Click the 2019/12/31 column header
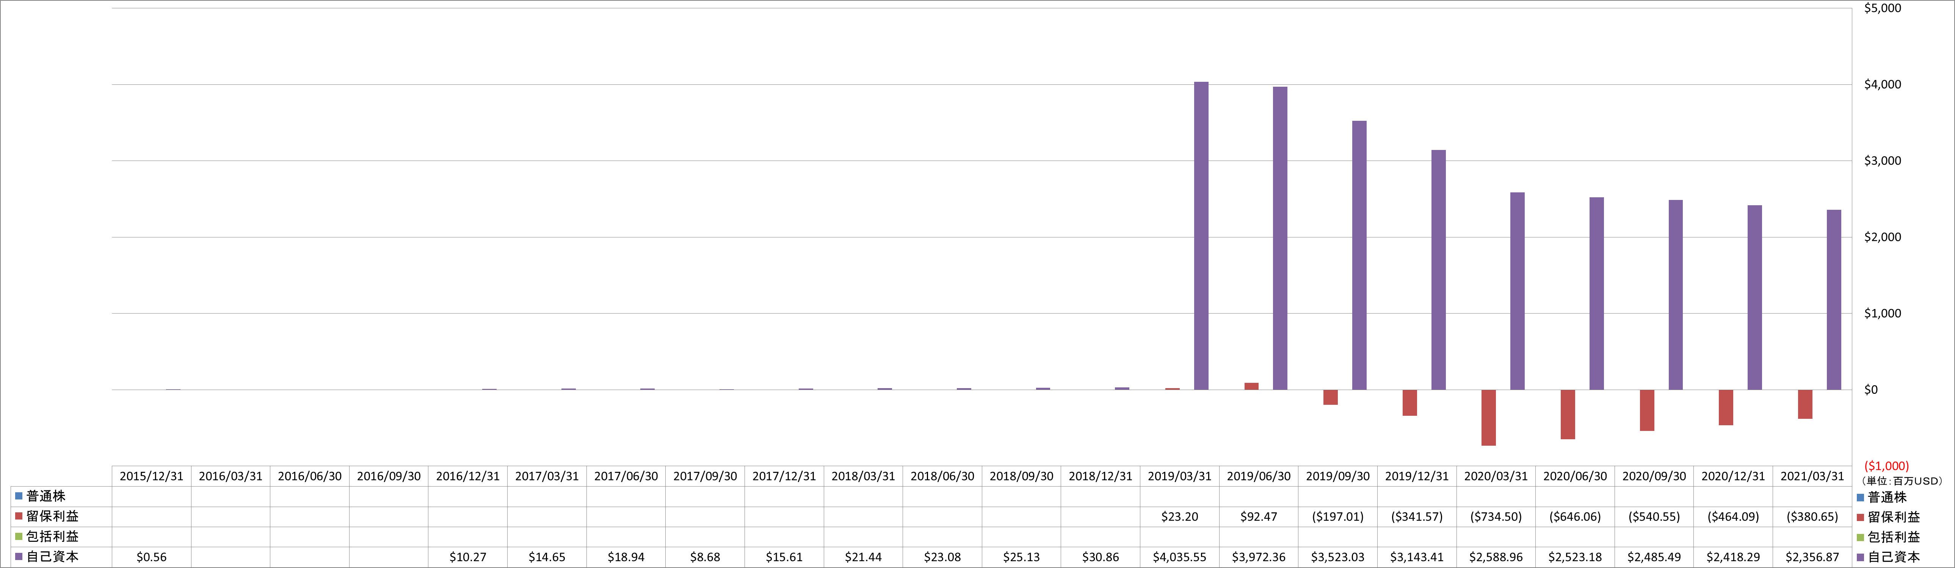The image size is (1955, 568). click(x=1417, y=476)
